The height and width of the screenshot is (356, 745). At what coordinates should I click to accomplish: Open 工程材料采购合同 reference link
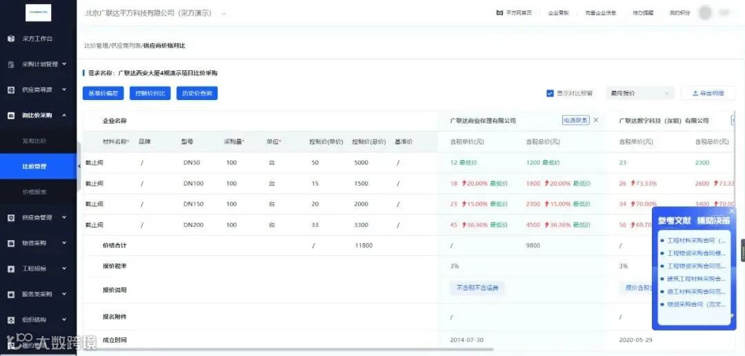[x=697, y=241]
